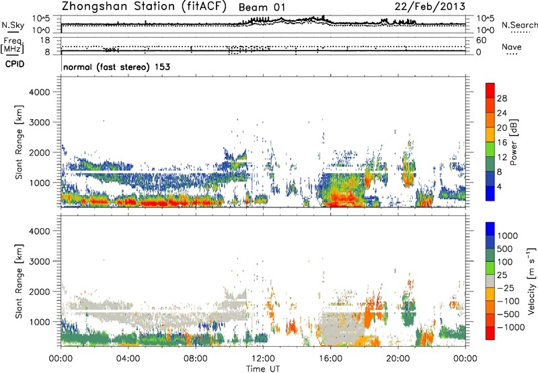Select the "Freq. [MHz]" axis label
This screenshot has height=373, width=538.
tap(13, 45)
